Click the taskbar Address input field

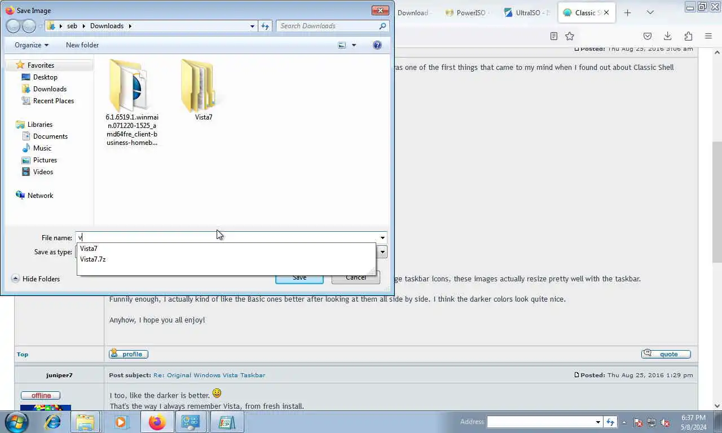point(541,422)
